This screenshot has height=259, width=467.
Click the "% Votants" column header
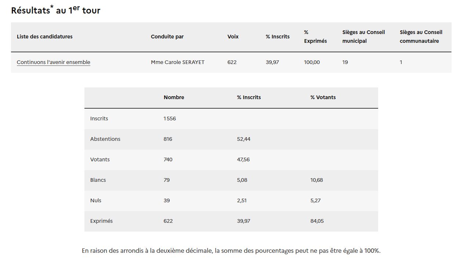tap(323, 97)
